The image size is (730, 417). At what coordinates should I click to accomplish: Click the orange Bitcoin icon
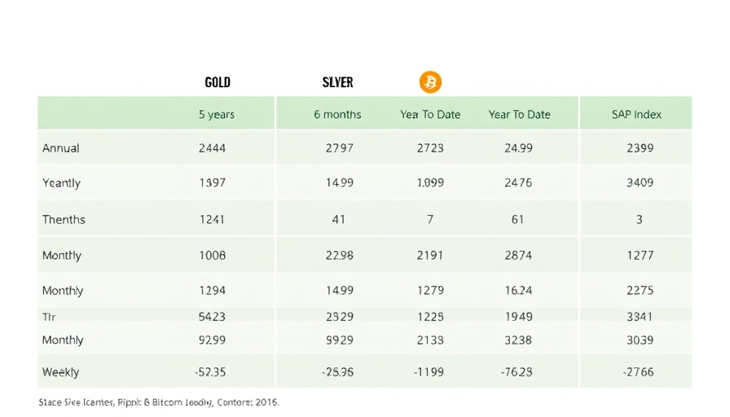coord(430,81)
